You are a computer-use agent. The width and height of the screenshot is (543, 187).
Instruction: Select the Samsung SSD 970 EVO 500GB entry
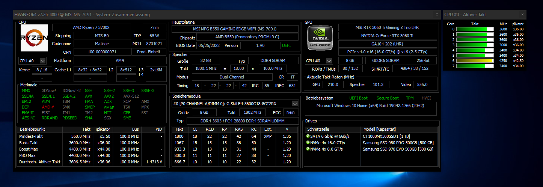[x=398, y=149]
